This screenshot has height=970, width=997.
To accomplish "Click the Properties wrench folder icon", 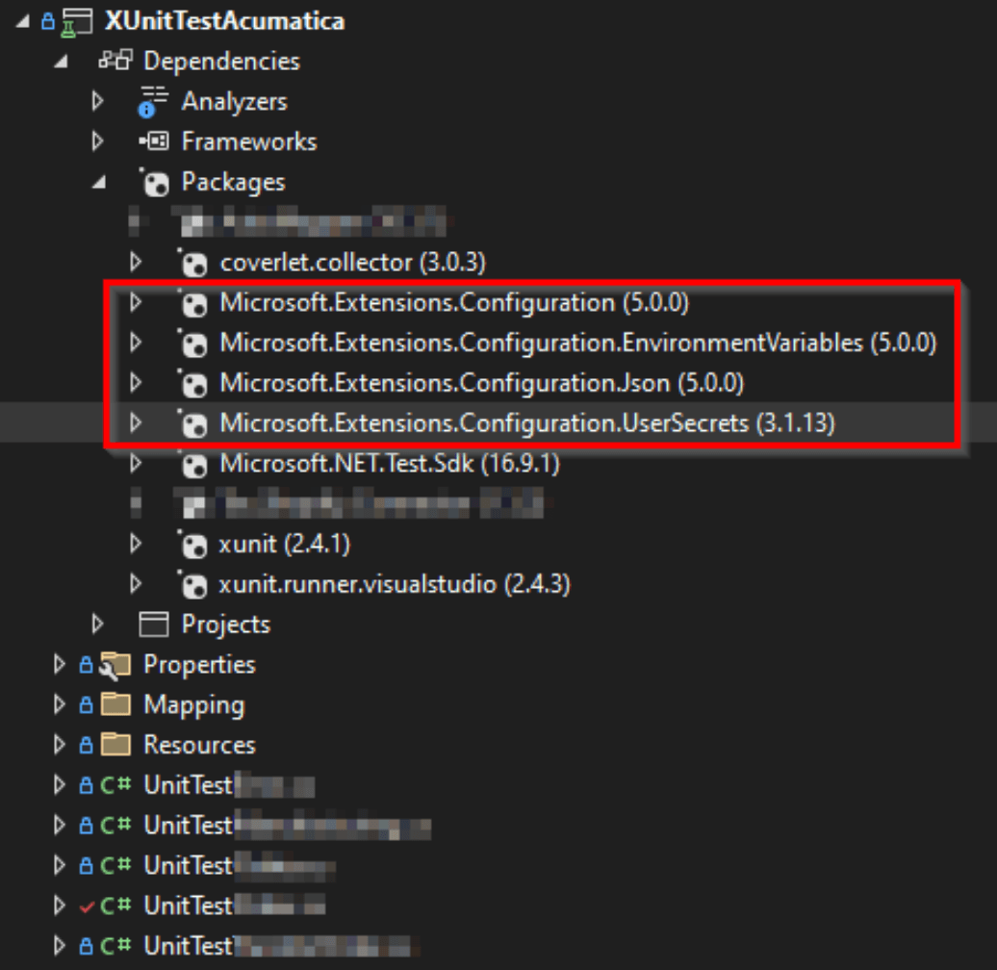I will click(x=115, y=666).
